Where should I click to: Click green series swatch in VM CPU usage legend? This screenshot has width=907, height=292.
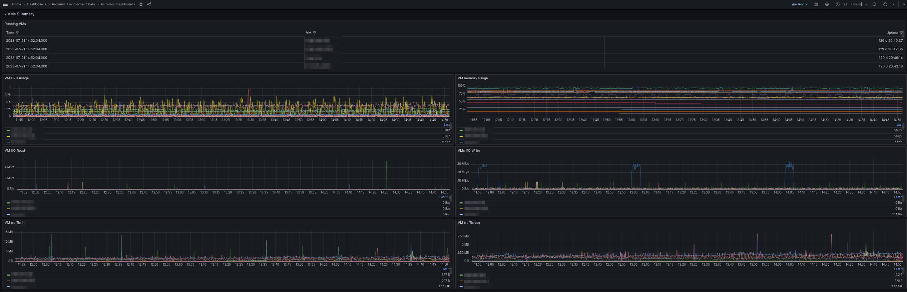8,131
